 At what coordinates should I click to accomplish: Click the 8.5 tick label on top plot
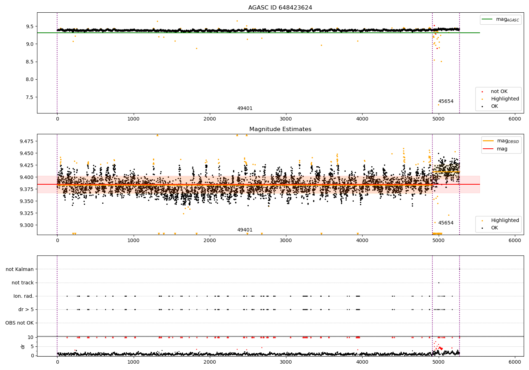pos(30,62)
